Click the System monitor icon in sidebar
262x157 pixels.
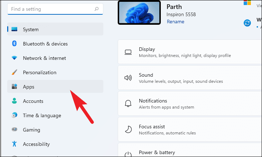tap(14, 29)
